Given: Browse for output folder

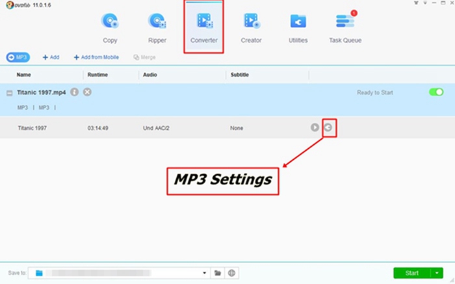Looking at the screenshot, I should click(x=218, y=274).
